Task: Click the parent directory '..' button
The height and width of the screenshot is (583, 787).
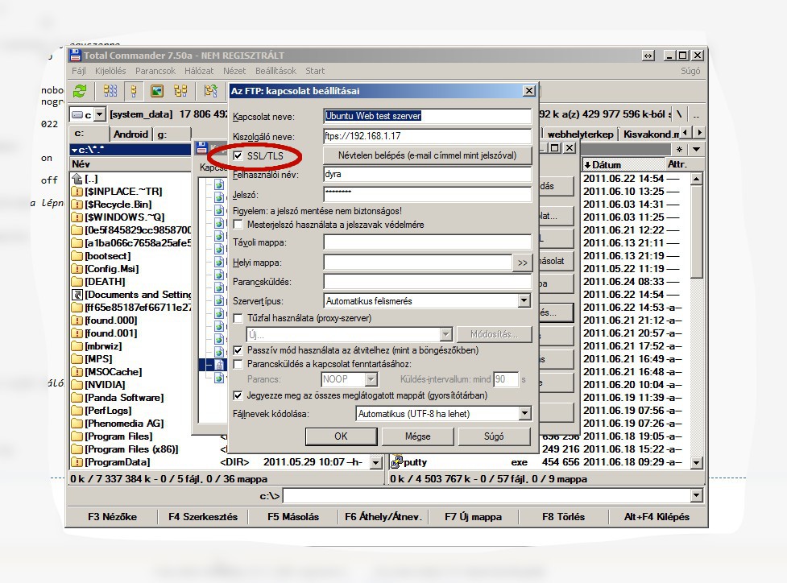Action: click(x=696, y=114)
